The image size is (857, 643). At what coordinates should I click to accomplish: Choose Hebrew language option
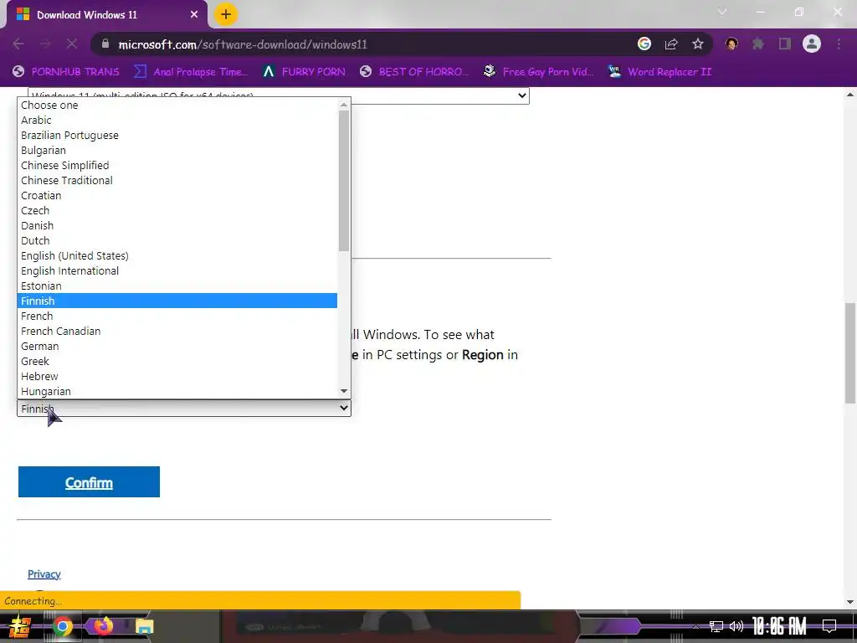pos(177,376)
